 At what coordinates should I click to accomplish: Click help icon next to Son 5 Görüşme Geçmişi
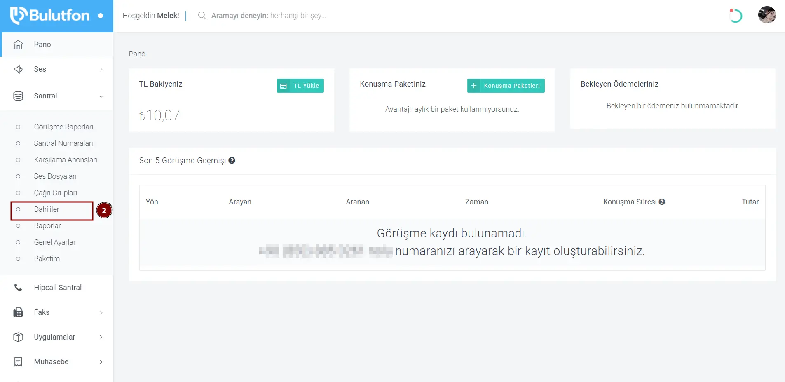tap(232, 160)
